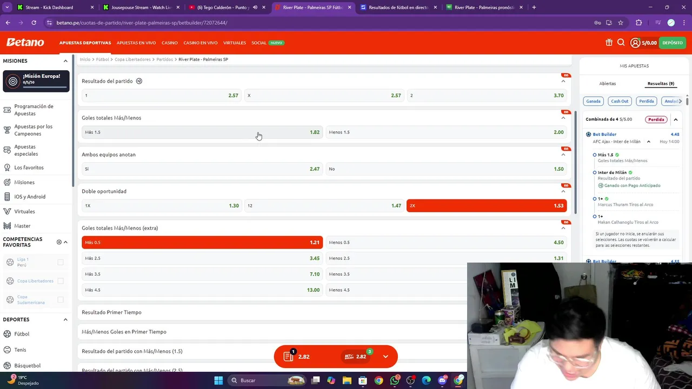Open browser extensions puzzle icon
Screen dimensions: 692x389
point(639,23)
